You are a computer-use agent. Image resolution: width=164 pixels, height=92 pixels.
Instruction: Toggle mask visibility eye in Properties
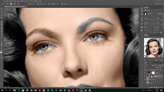pos(158,33)
